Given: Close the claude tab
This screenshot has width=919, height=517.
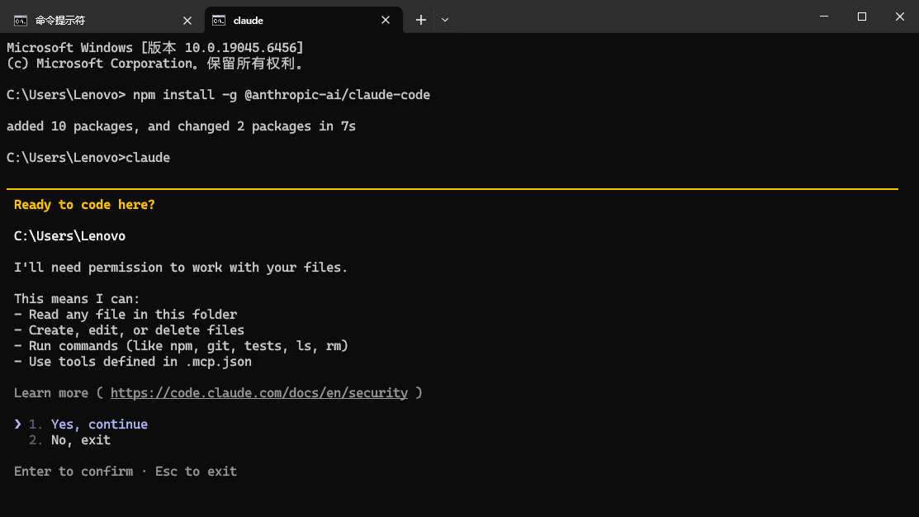Looking at the screenshot, I should [x=385, y=20].
